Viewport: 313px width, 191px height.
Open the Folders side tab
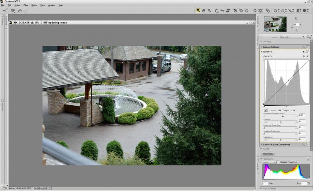[x=2, y=20]
